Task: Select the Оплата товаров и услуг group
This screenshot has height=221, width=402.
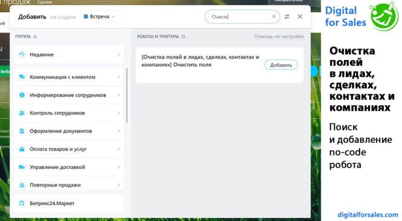Action: [x=69, y=149]
